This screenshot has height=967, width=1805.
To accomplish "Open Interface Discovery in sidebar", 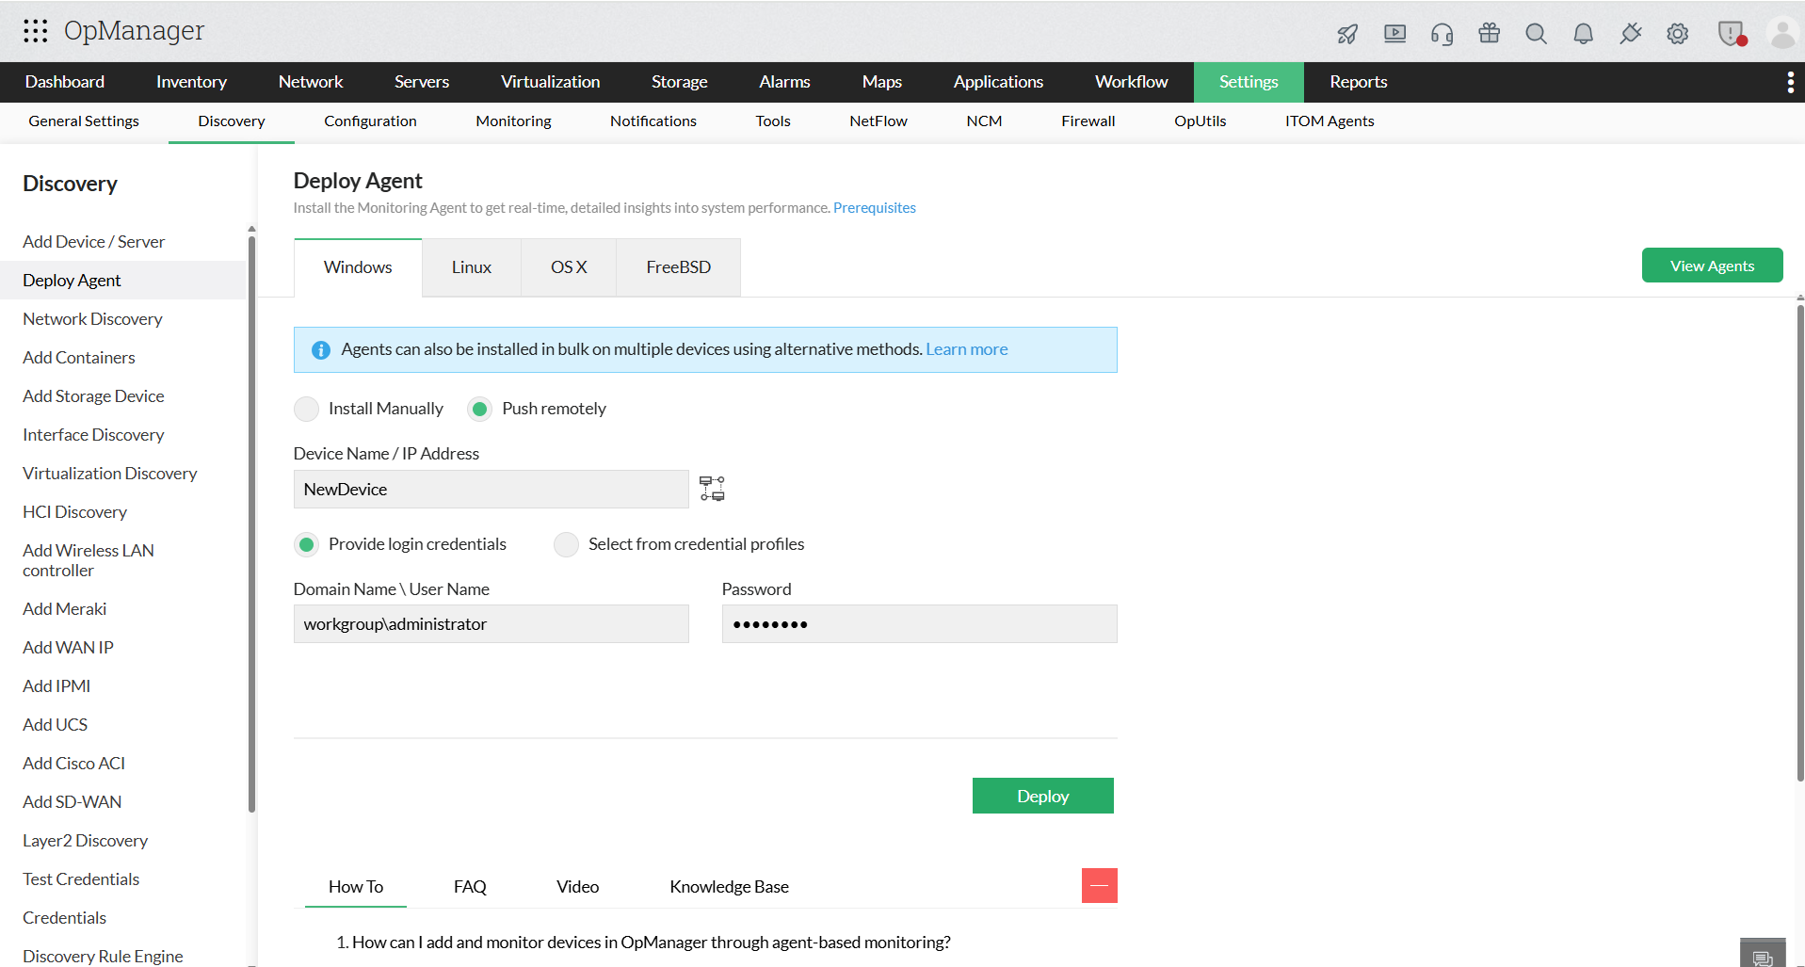I will point(93,435).
